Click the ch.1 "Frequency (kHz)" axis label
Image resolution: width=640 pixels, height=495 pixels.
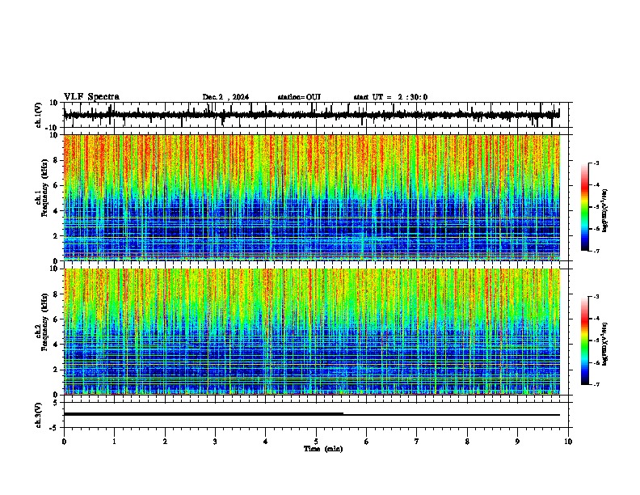(x=44, y=188)
